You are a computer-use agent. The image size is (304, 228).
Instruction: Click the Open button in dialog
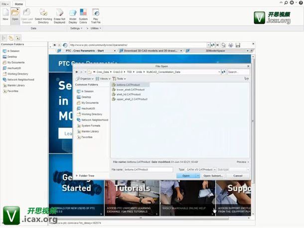click(186, 176)
